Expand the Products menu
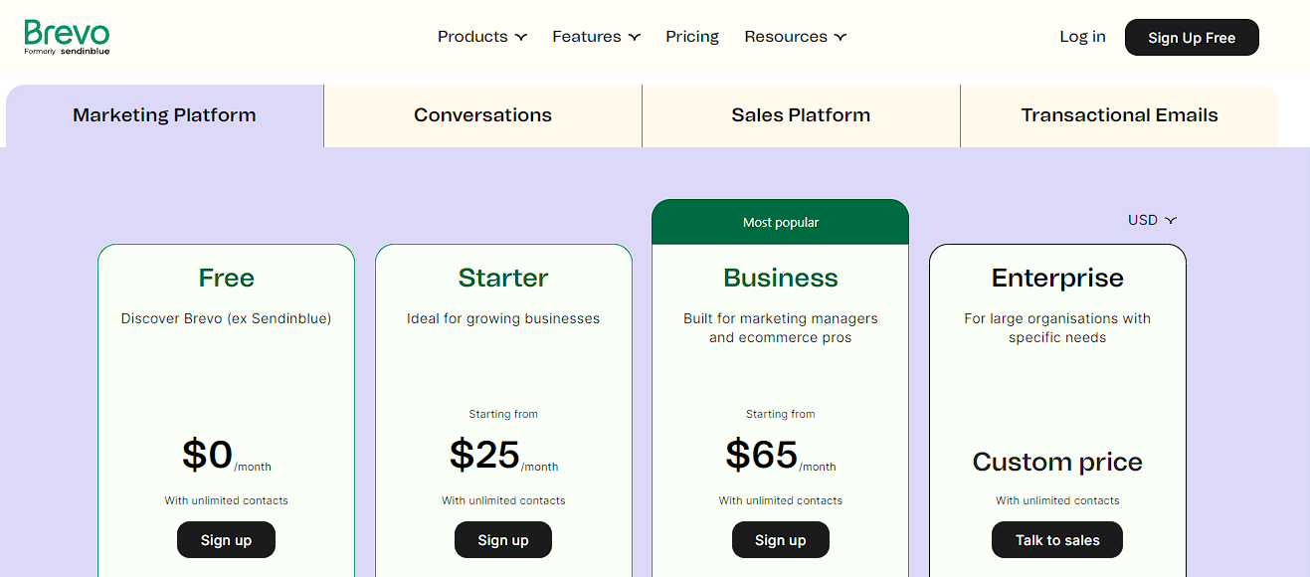 pos(482,37)
